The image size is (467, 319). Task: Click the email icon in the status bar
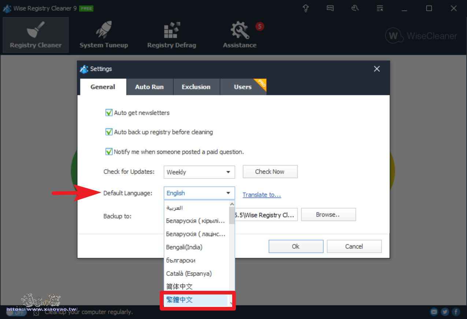[434, 312]
